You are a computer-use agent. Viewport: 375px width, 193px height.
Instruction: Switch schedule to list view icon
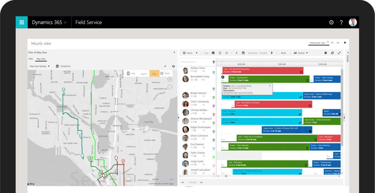point(213,53)
